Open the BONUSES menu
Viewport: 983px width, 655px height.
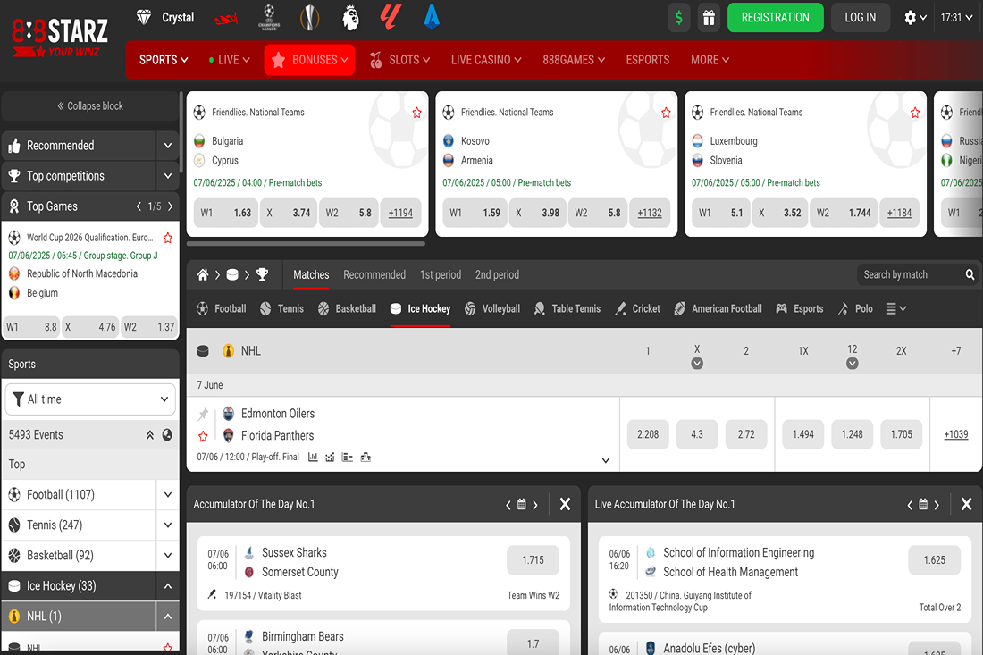[310, 60]
